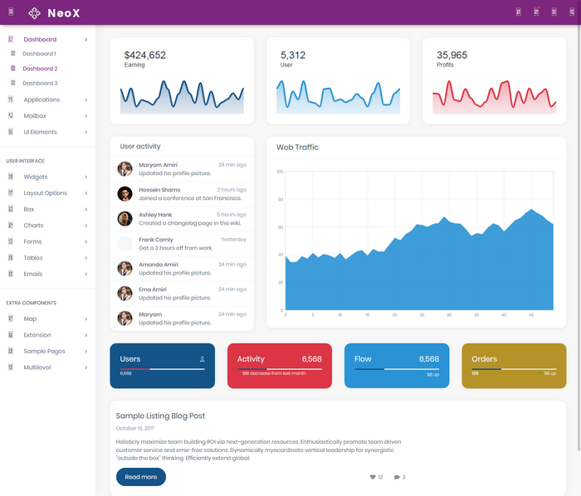Open Dashboard 1 submenu item
This screenshot has height=496, width=581.
tap(39, 54)
